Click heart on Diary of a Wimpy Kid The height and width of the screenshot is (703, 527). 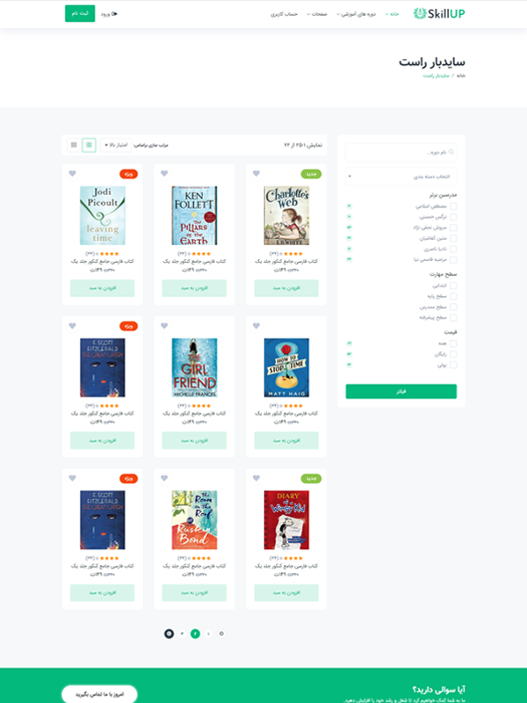(x=256, y=478)
